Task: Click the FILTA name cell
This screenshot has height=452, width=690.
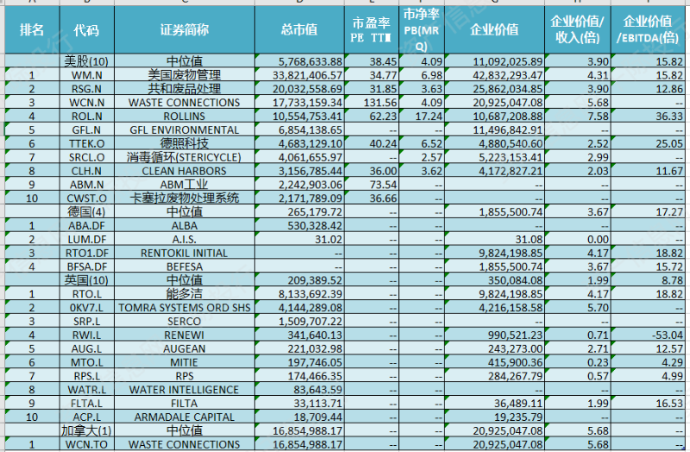Action: [185, 403]
